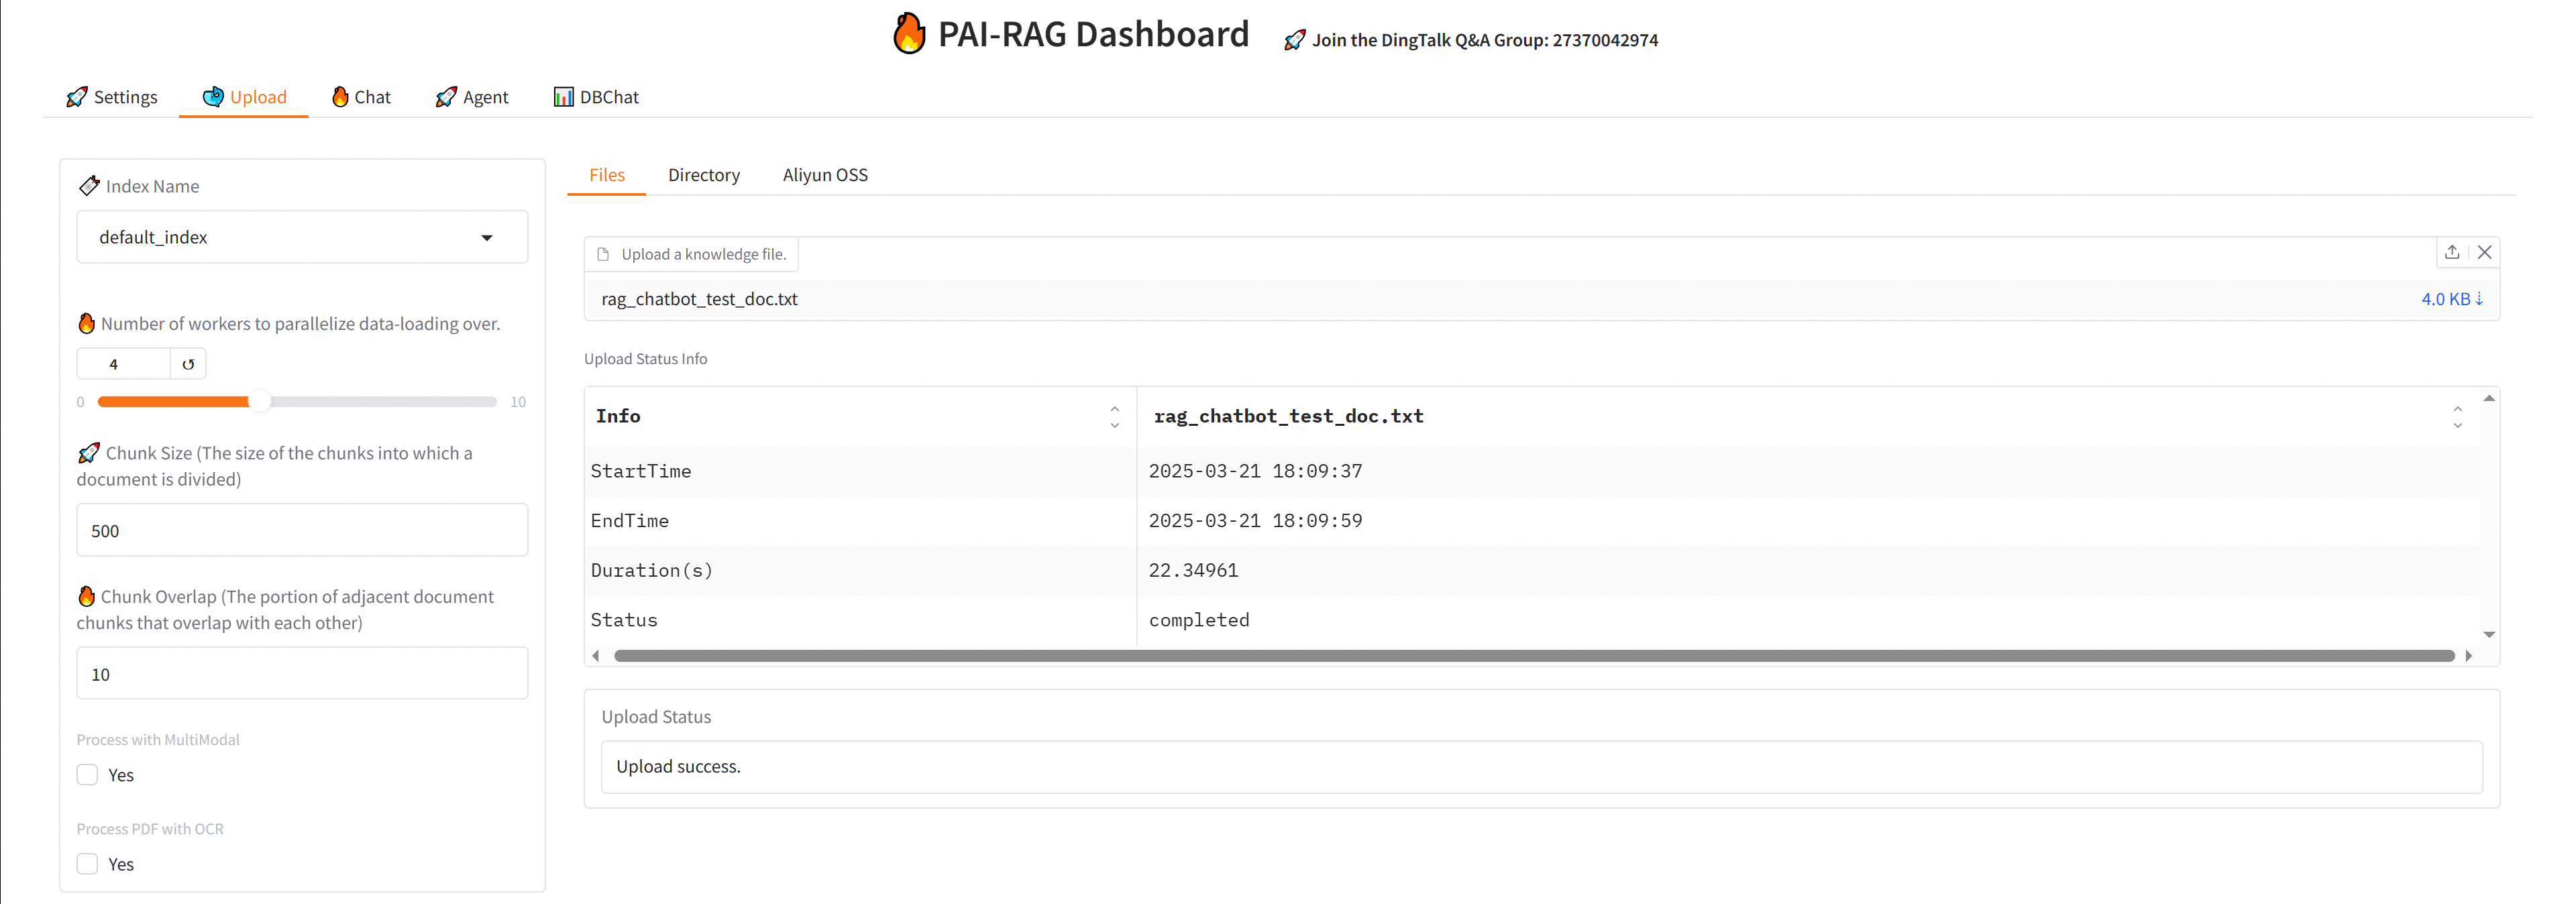This screenshot has height=904, width=2576.
Task: Click the Info column sort arrows
Action: 1114,416
